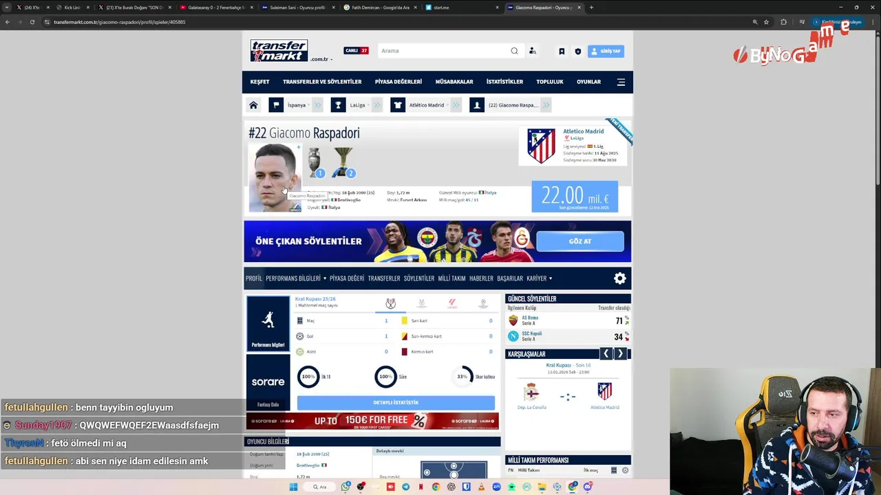Open the SSC Napoli rumour link
The width and height of the screenshot is (881, 495).
pos(531,333)
